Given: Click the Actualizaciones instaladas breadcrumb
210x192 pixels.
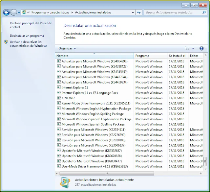Looking at the screenshot, I should pos(93,12).
